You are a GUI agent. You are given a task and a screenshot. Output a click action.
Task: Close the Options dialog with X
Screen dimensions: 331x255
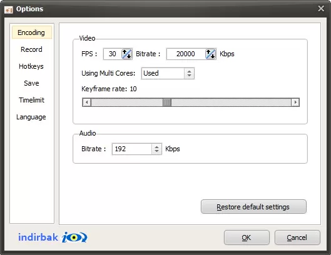321,9
